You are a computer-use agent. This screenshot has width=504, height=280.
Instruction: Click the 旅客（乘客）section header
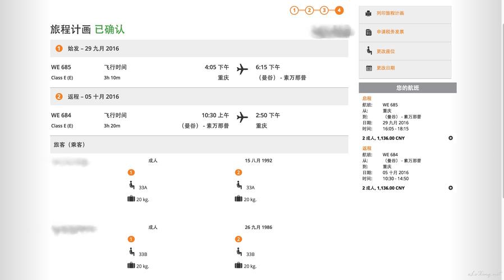pyautogui.click(x=199, y=144)
